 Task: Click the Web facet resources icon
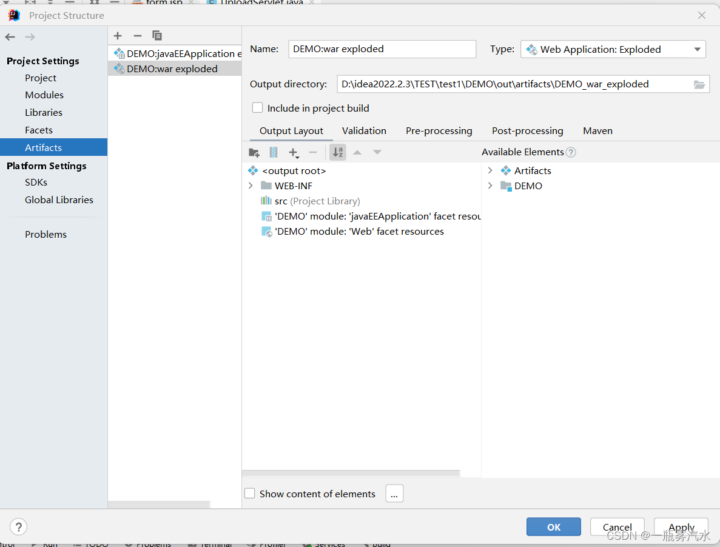click(266, 232)
